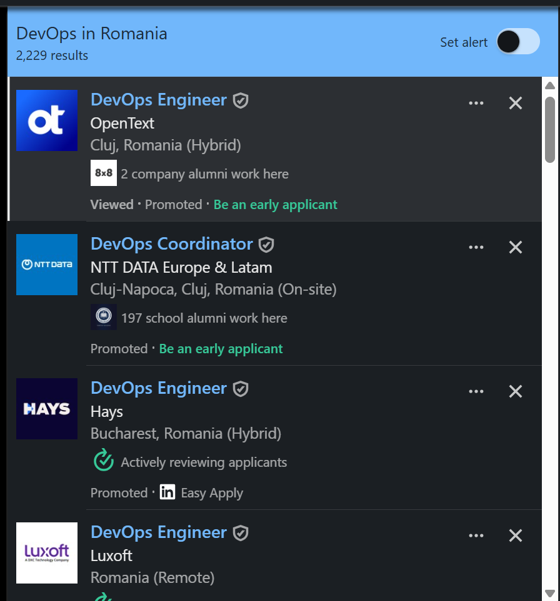Open more options for Luxoft job

pyautogui.click(x=476, y=535)
